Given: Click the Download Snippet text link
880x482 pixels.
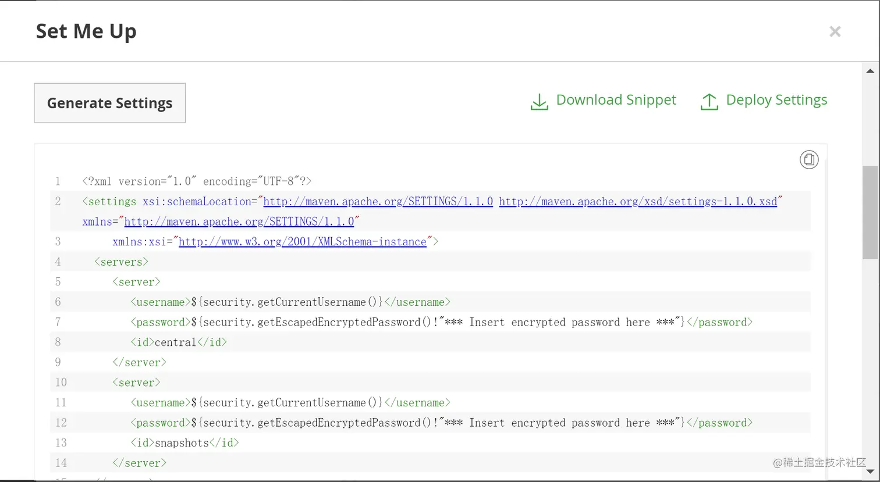Looking at the screenshot, I should tap(616, 100).
